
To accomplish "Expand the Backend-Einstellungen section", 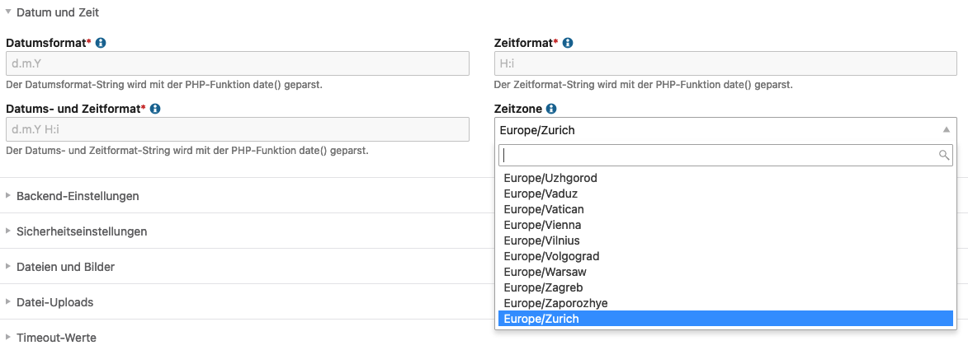I will pos(78,196).
